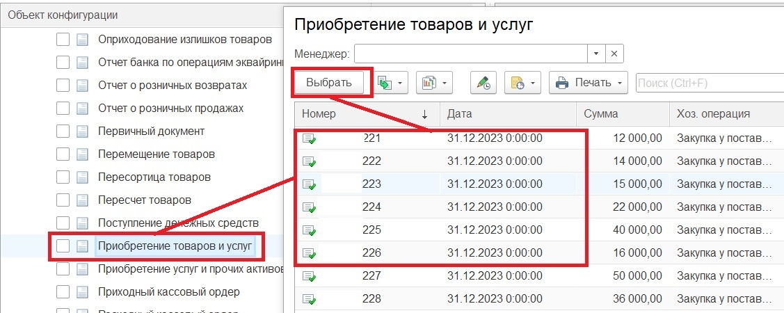Click the Дата column header
The image size is (784, 313).
coord(508,114)
